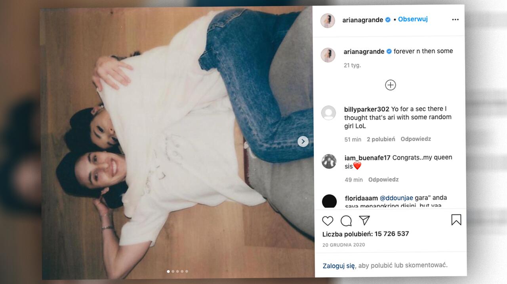Click the Obserwuj follow link
The image size is (507, 284).
413,19
